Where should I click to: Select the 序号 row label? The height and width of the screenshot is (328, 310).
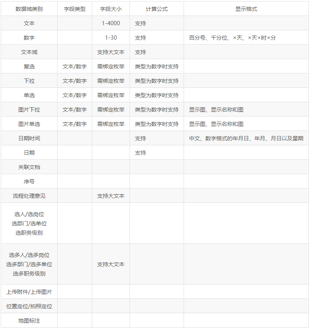point(29,182)
